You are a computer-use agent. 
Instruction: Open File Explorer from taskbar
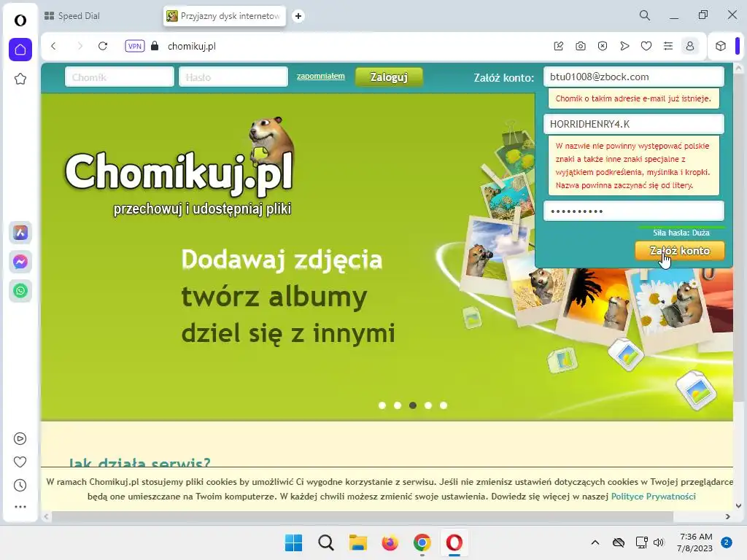point(357,542)
